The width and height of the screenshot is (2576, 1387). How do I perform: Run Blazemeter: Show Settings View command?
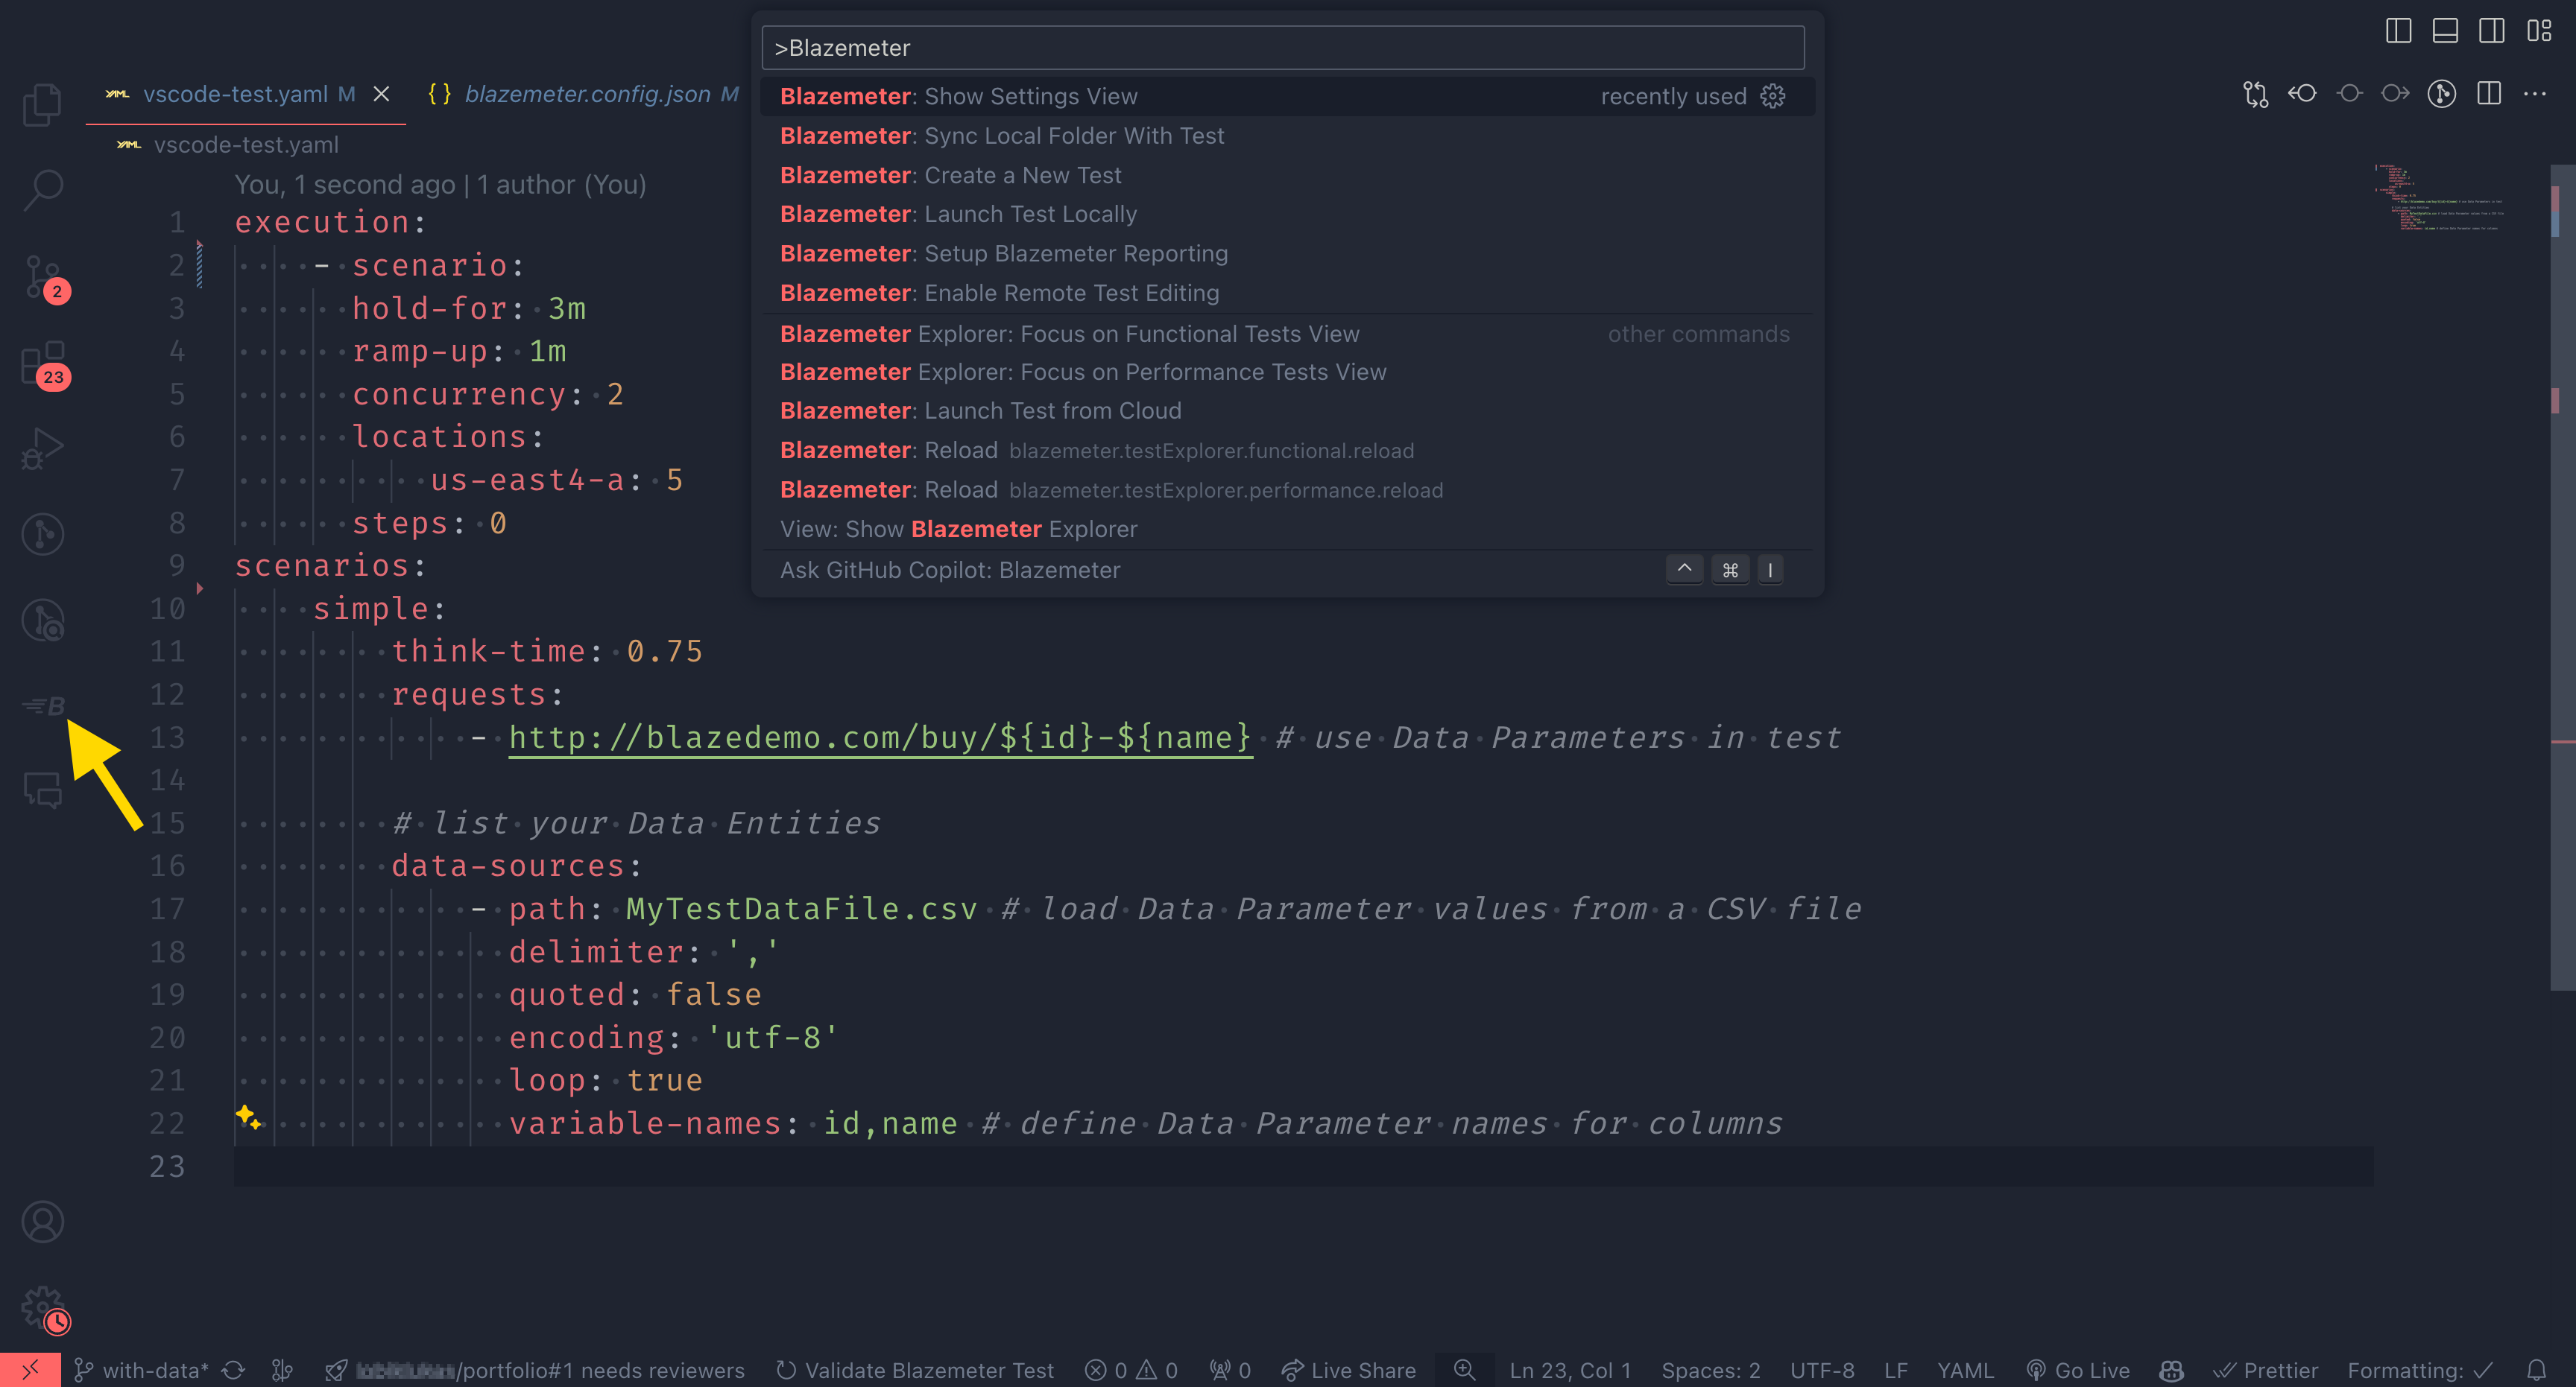pyautogui.click(x=1287, y=96)
